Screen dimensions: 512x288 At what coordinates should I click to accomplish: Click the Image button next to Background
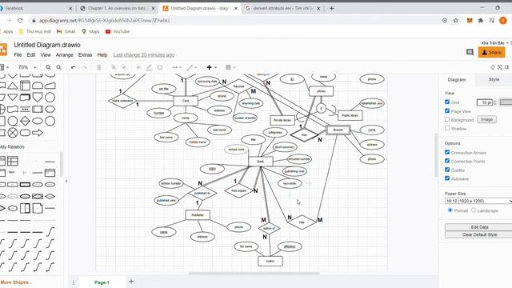click(486, 119)
